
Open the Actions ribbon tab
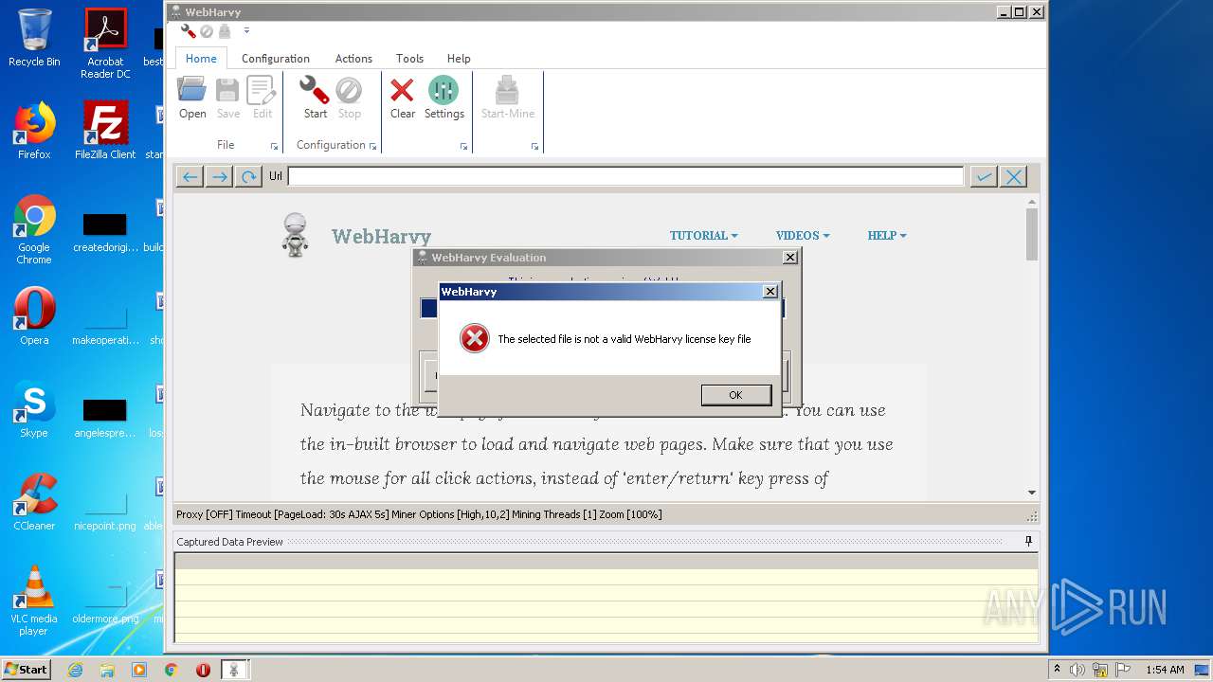(x=353, y=58)
